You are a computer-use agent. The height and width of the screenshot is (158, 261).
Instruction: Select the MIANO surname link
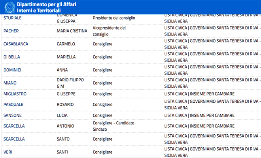coord(10,83)
